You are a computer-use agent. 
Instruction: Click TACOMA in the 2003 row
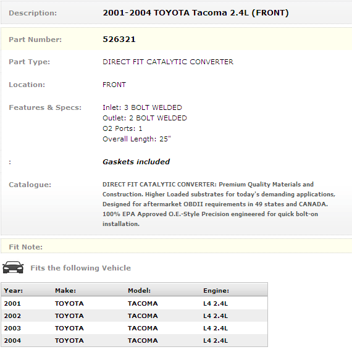[143, 329]
